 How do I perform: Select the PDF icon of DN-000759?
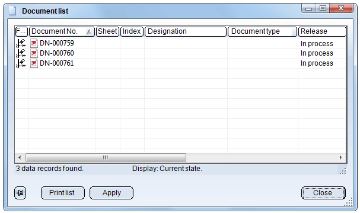pos(34,43)
